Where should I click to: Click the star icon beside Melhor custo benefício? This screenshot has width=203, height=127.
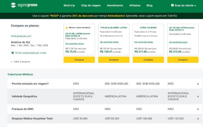(x=67, y=28)
